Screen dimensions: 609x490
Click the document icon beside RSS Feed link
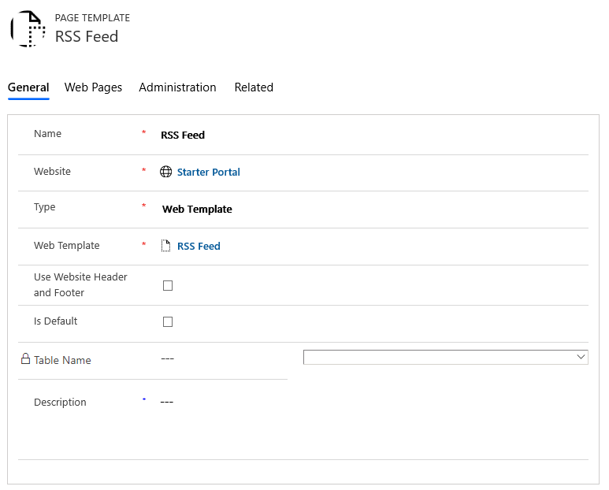[166, 246]
